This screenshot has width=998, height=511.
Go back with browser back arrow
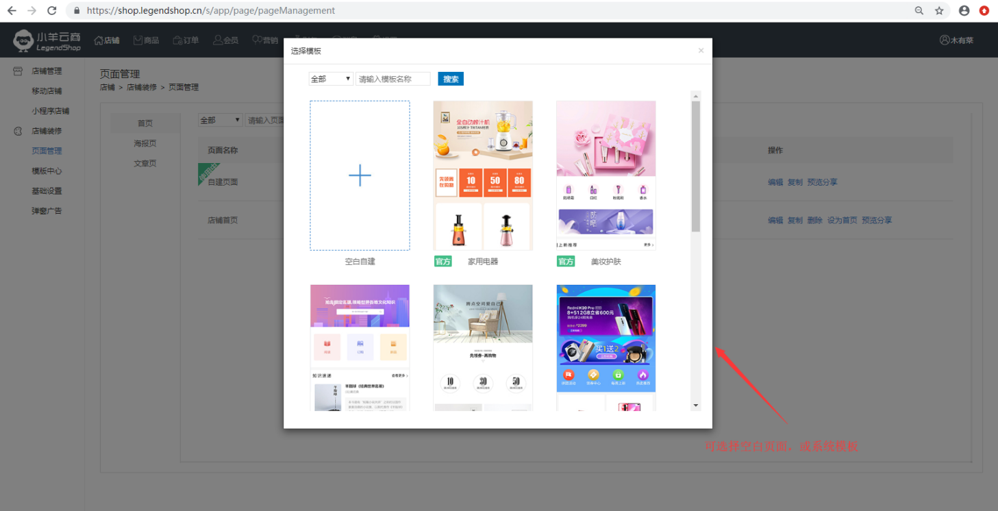pyautogui.click(x=12, y=11)
